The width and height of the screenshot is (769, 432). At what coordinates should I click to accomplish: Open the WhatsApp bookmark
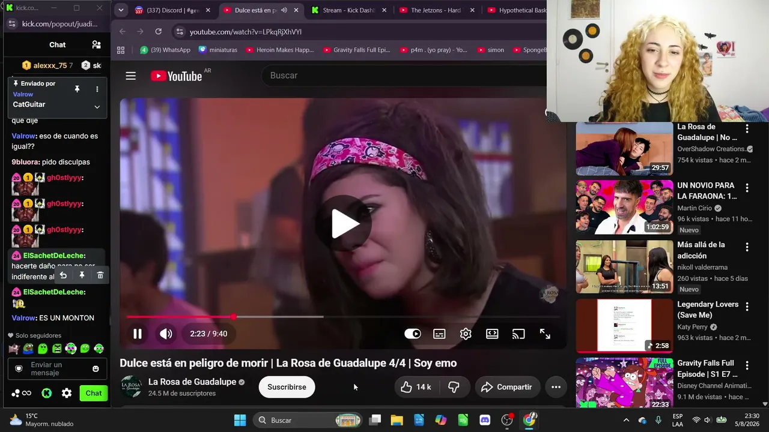(165, 50)
